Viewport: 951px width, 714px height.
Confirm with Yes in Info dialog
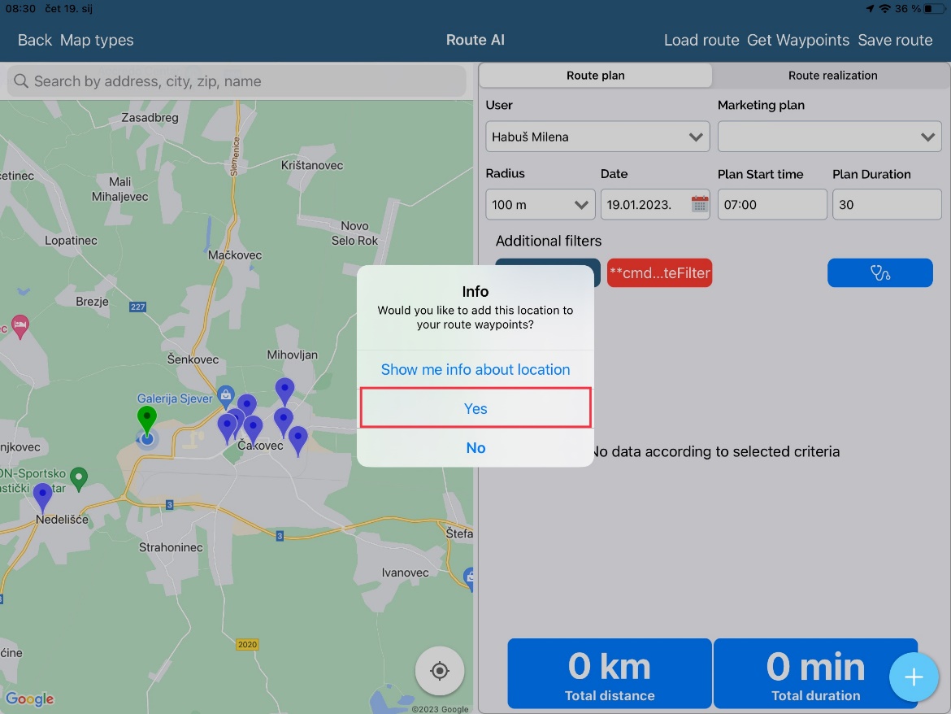point(475,408)
